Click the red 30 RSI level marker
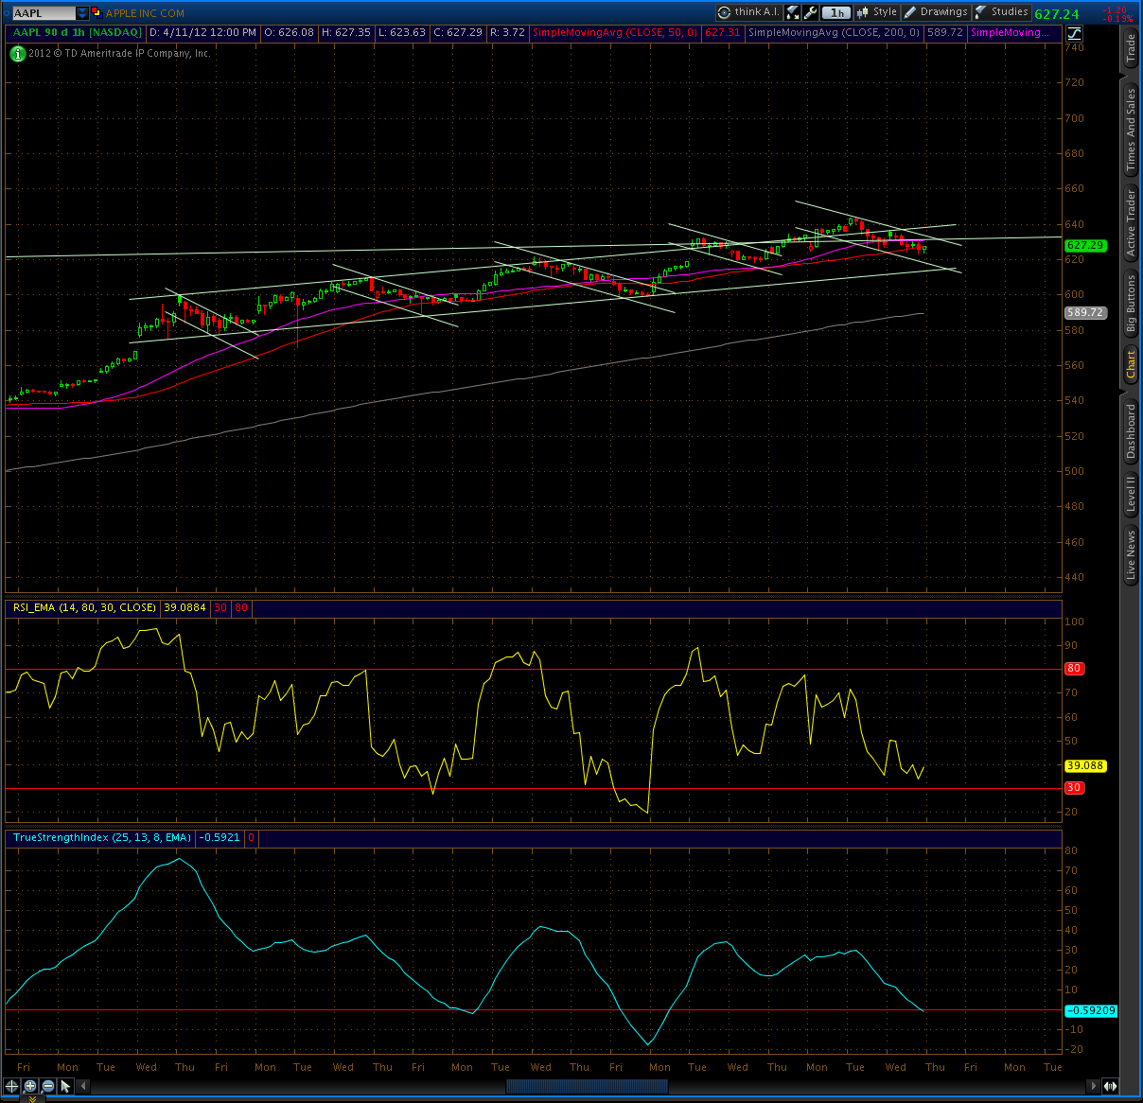The image size is (1143, 1103). click(1074, 787)
